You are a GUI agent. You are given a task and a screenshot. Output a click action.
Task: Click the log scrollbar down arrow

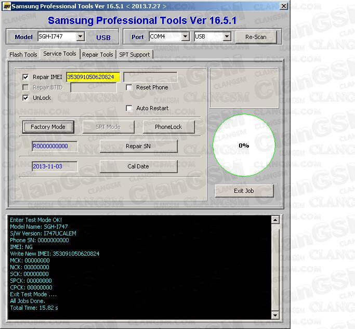[x=275, y=315]
